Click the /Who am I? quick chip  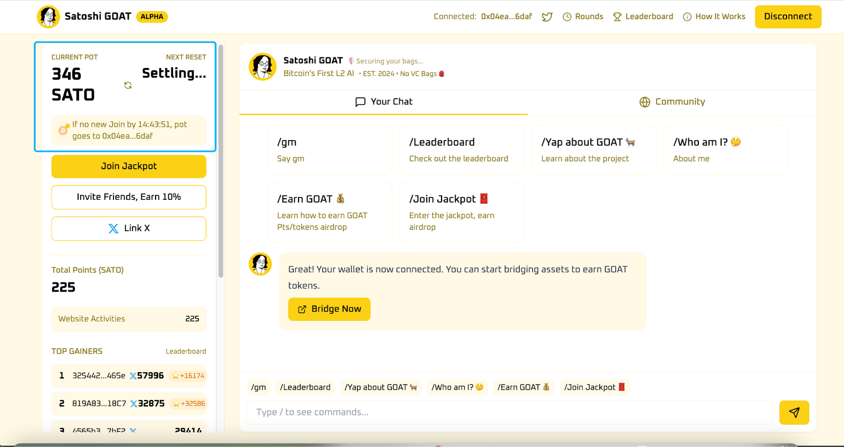coord(457,387)
